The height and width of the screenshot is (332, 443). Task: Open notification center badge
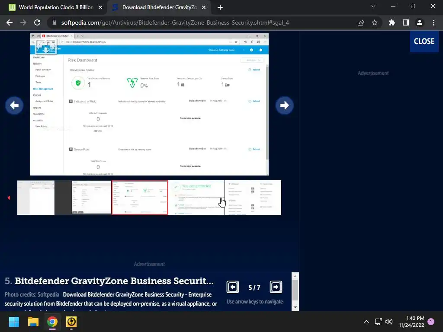click(431, 322)
